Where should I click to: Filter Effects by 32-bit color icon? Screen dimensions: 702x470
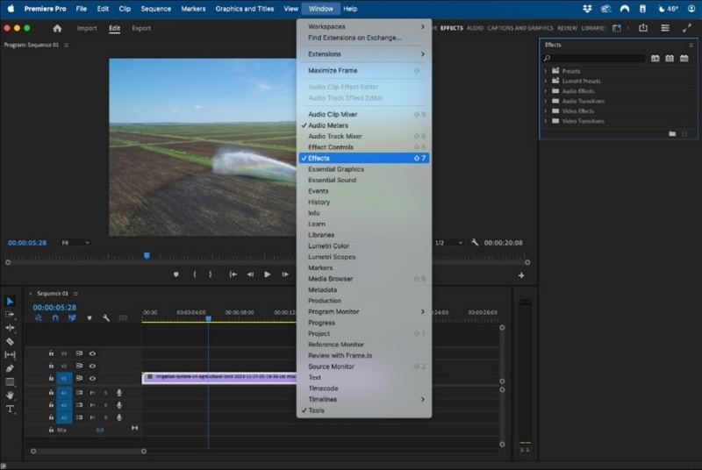(x=670, y=58)
